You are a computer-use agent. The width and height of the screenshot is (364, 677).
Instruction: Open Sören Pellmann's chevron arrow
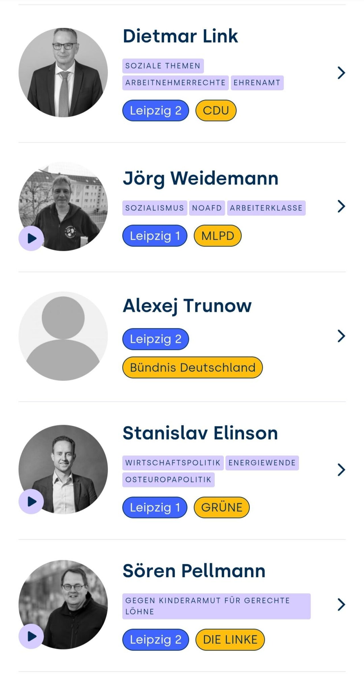coord(341,604)
